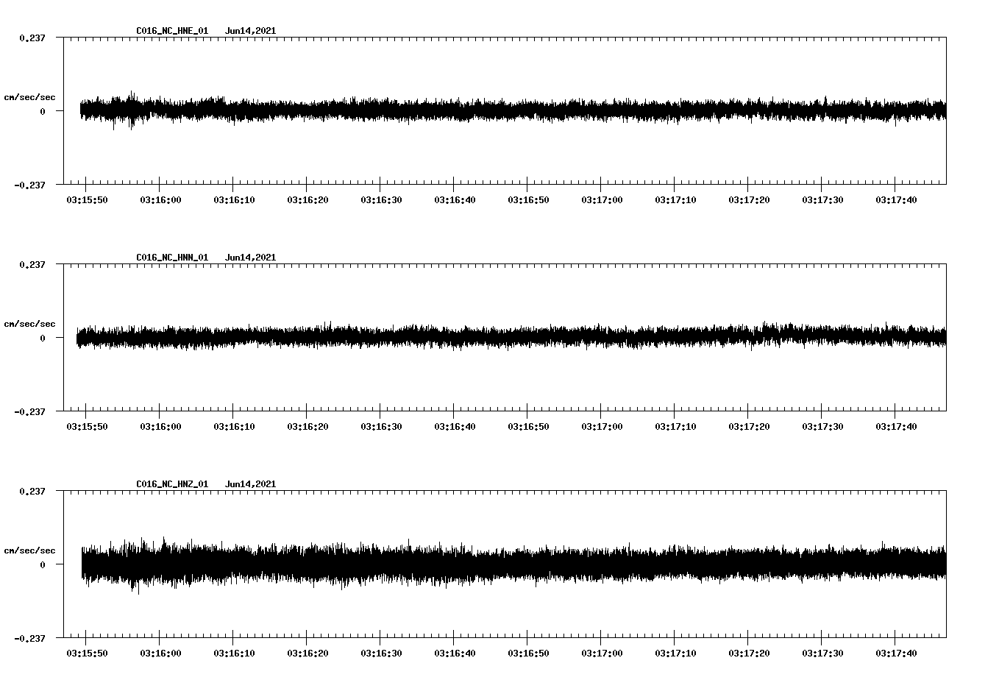Viewport: 999px width, 680px height.
Task: Click the 03:16:40 time label under HNE plot
Action: (x=455, y=200)
